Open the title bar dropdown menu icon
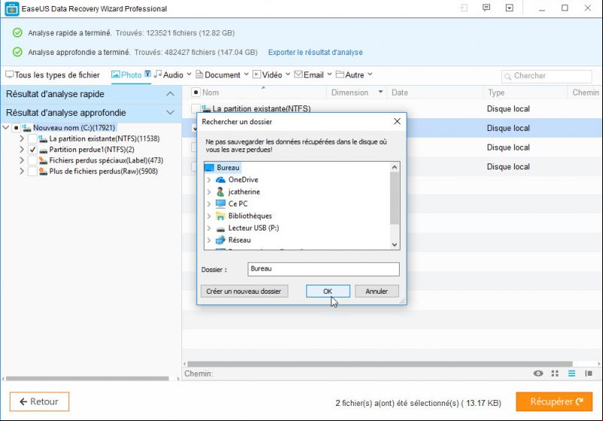 click(509, 8)
